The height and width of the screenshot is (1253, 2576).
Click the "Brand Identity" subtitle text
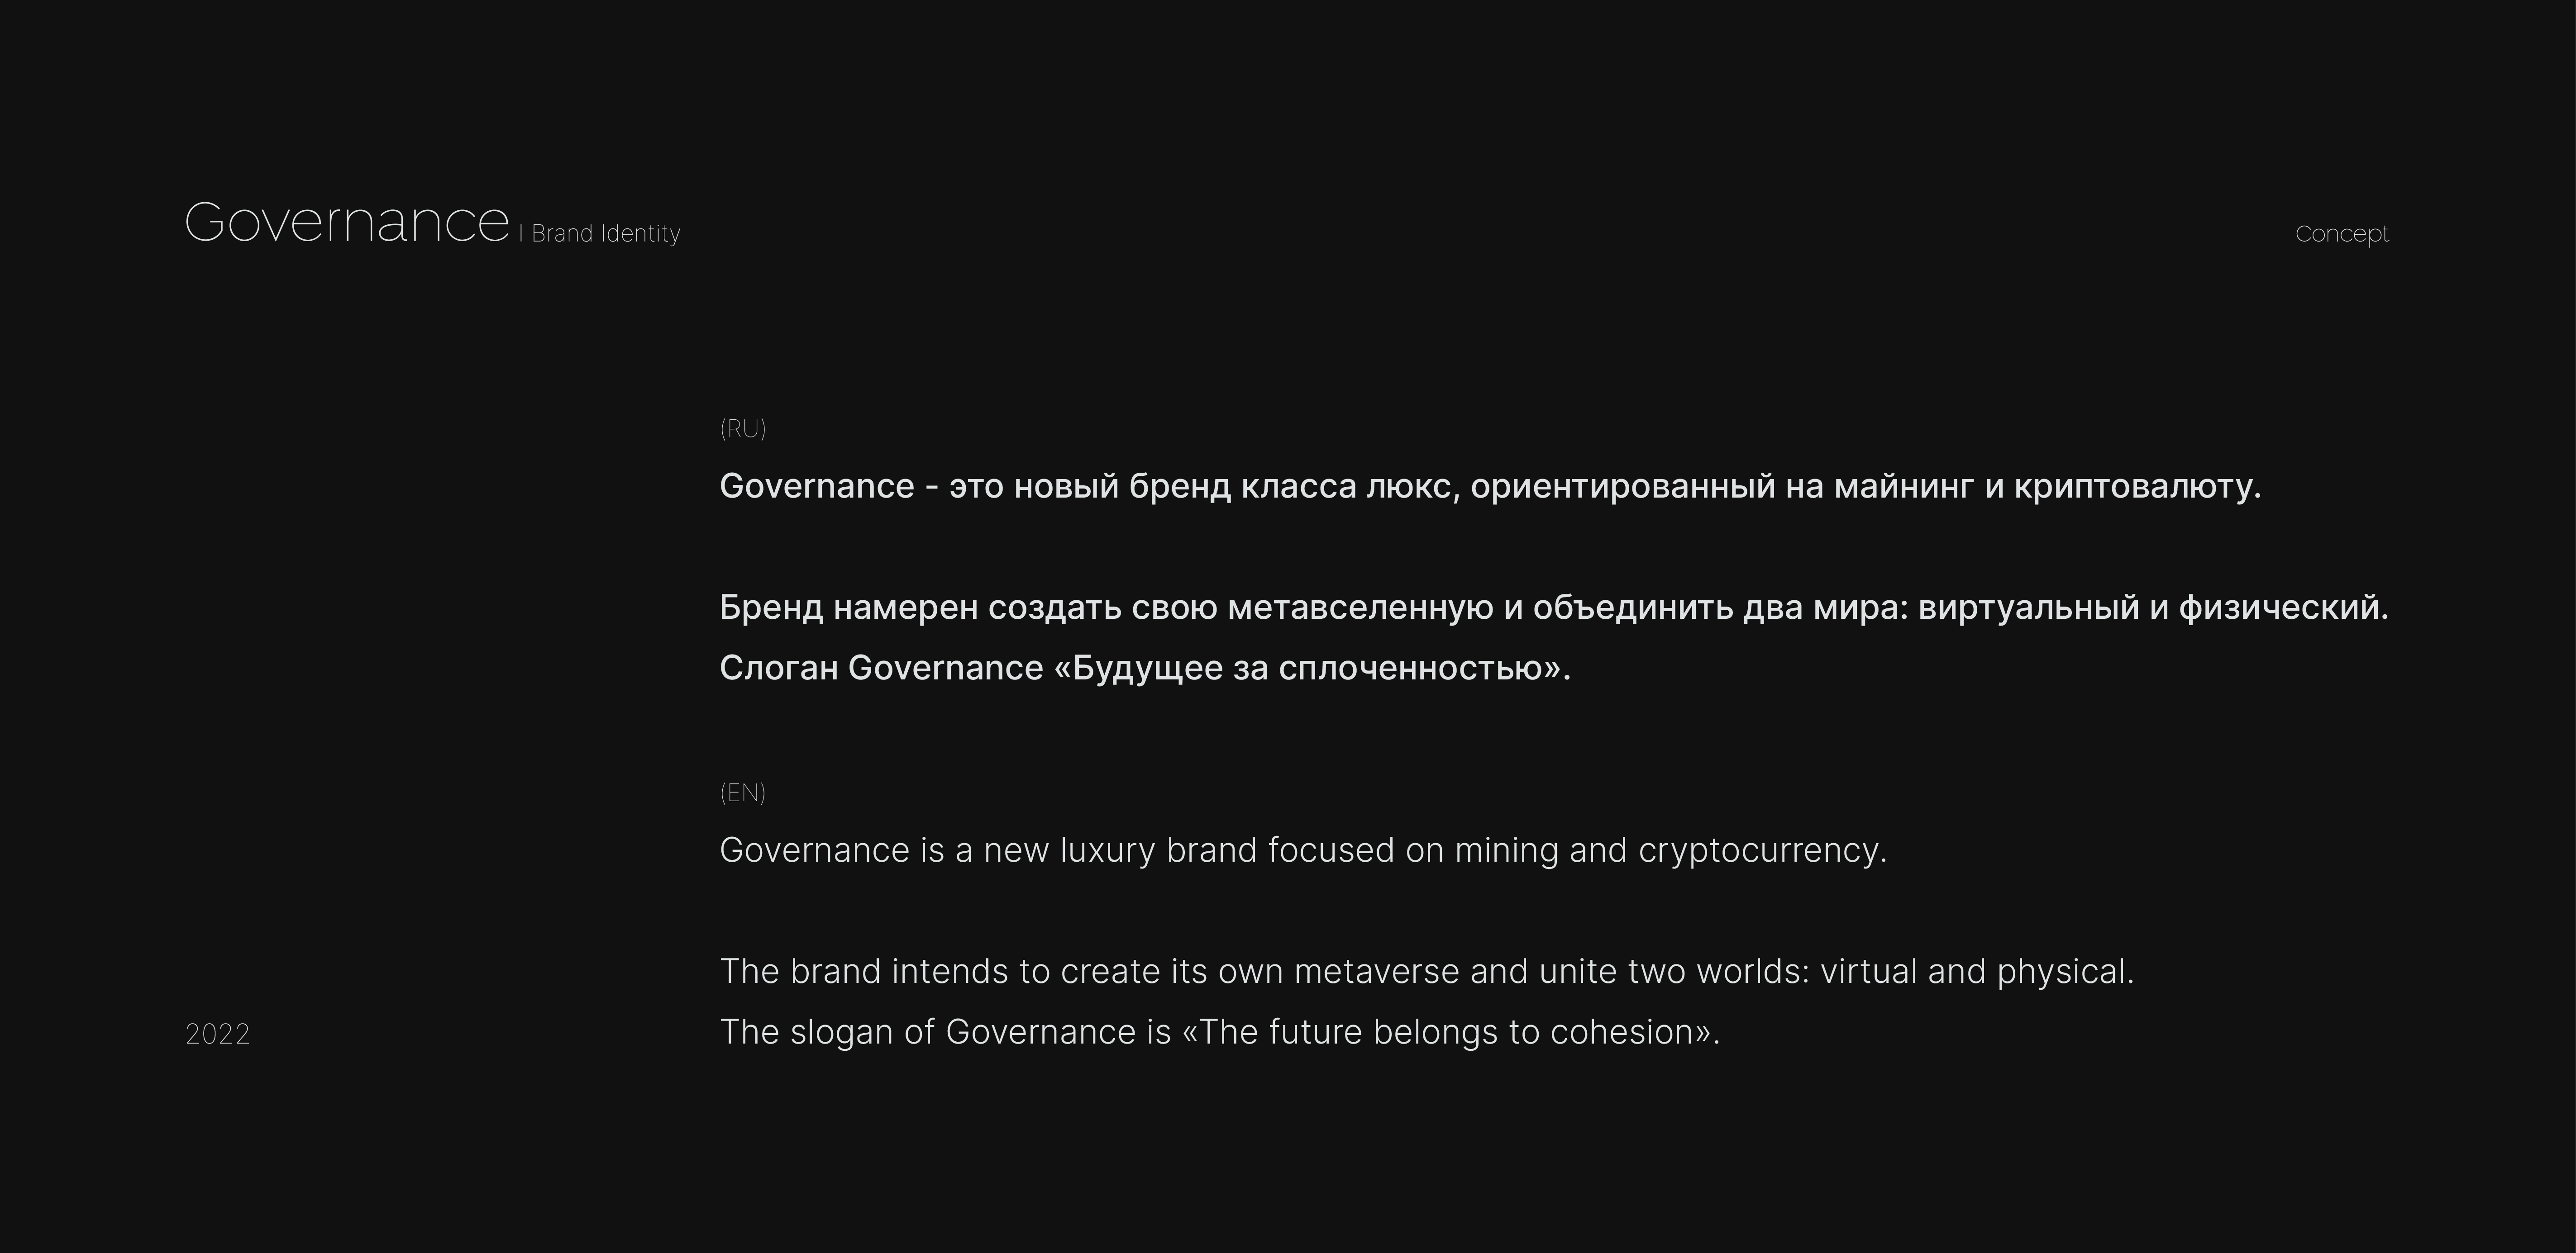pyautogui.click(x=605, y=234)
